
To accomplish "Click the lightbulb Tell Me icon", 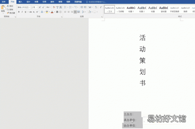I will point(87,2).
